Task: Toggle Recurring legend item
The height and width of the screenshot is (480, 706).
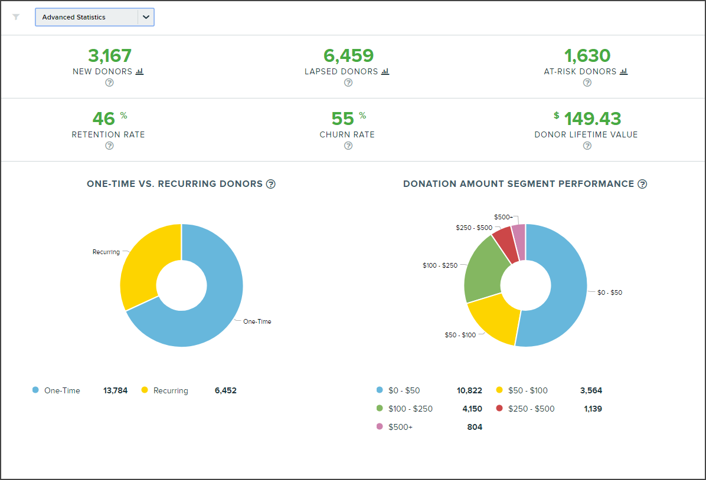Action: pos(170,390)
